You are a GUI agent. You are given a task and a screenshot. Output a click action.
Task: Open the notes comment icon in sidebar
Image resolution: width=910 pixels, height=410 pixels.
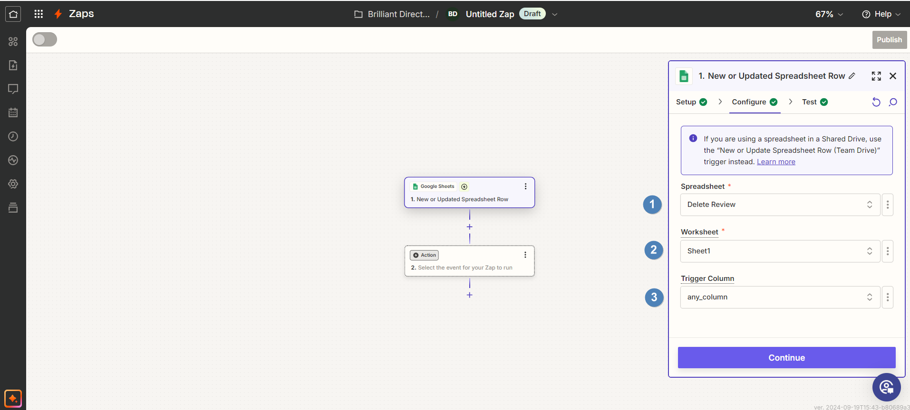tap(13, 89)
